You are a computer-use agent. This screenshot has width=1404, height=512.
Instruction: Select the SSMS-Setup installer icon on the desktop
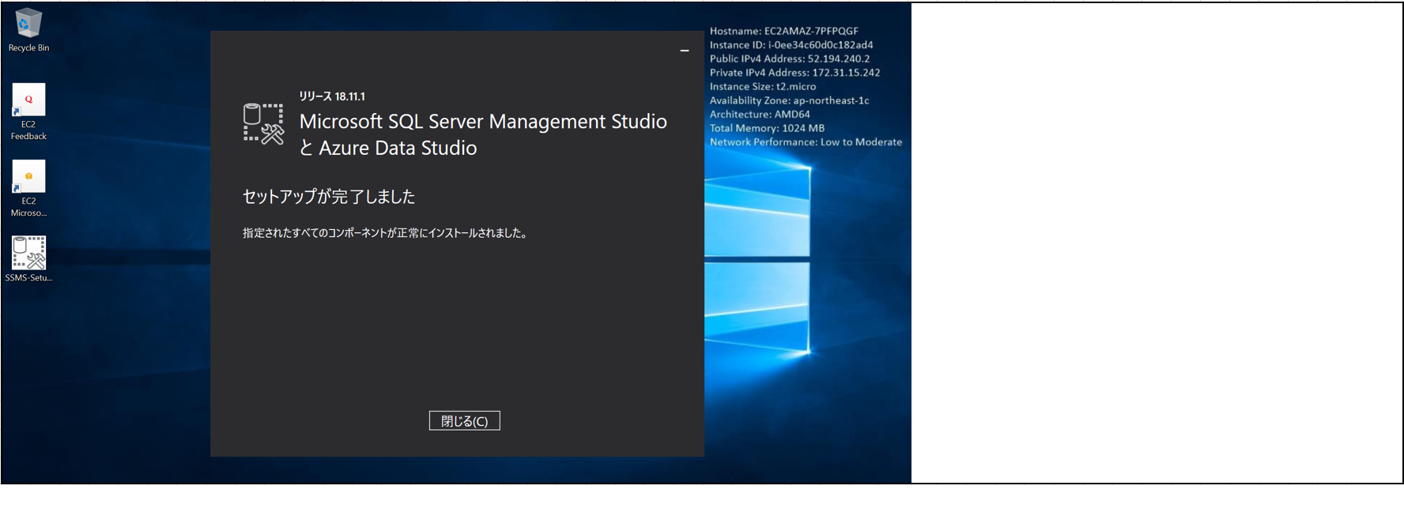coord(28,259)
